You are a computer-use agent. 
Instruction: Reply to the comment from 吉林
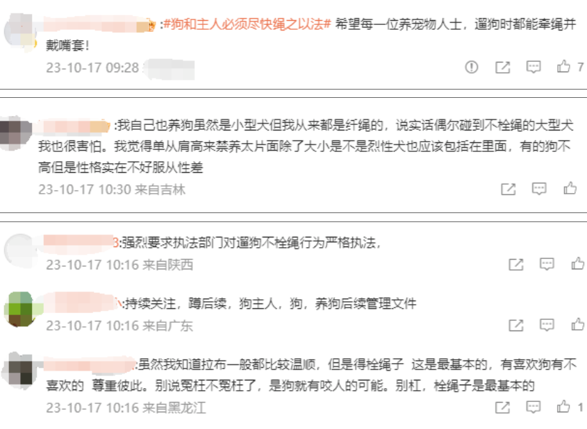[538, 189]
